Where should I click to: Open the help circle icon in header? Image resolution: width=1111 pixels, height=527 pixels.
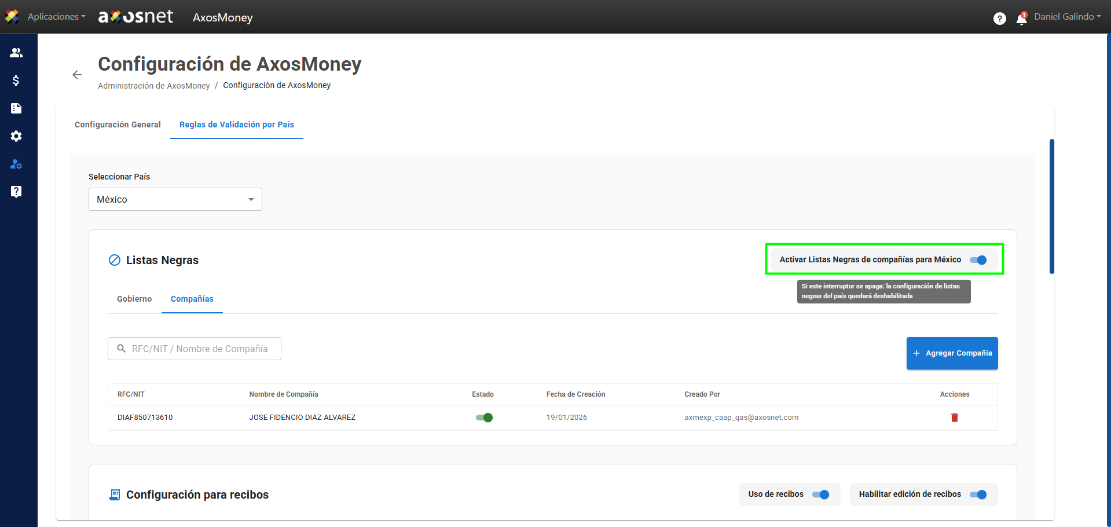click(1000, 19)
